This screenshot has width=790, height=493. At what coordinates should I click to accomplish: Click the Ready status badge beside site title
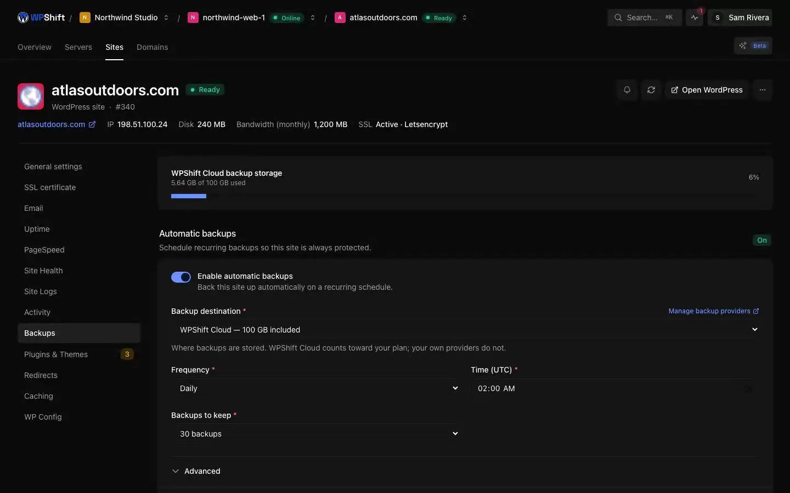tap(205, 90)
